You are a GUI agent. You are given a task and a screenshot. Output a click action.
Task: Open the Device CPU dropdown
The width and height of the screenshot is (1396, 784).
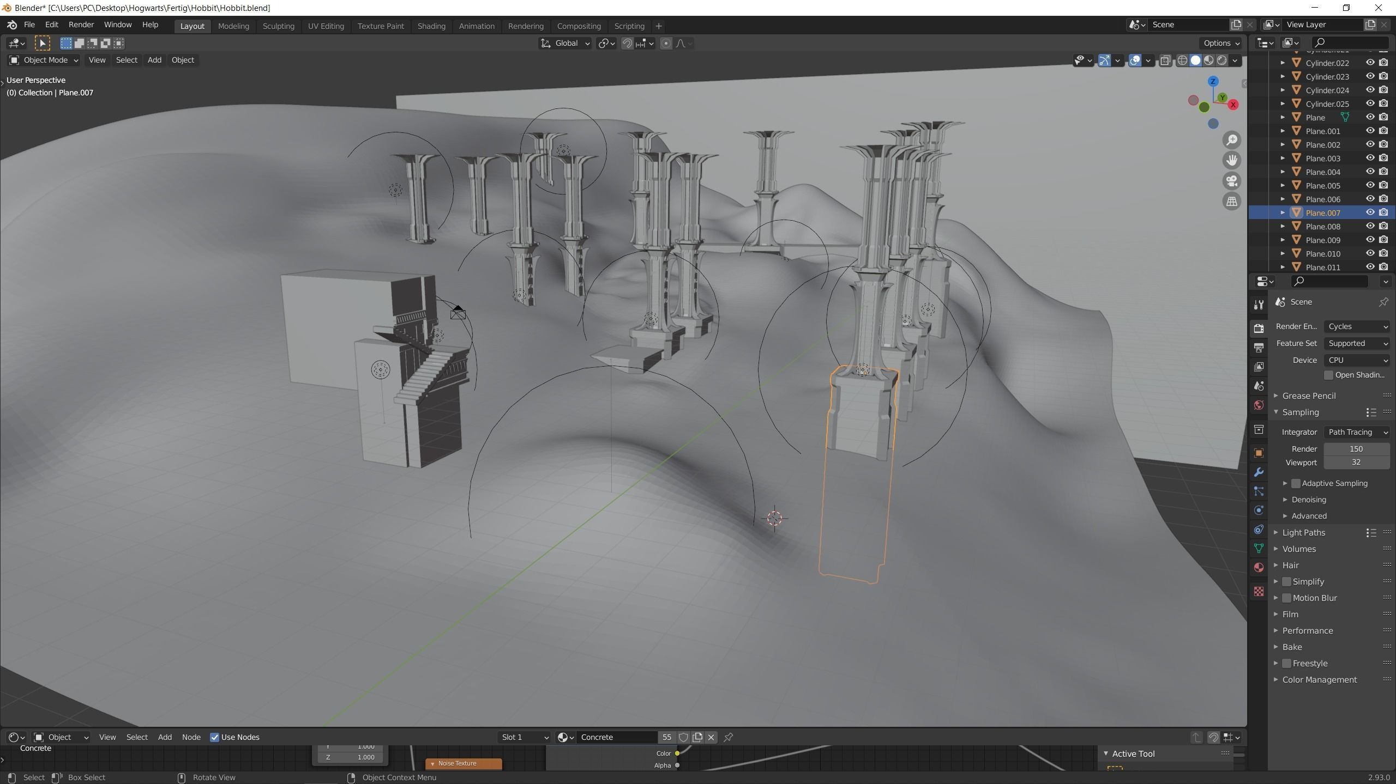[1357, 360]
